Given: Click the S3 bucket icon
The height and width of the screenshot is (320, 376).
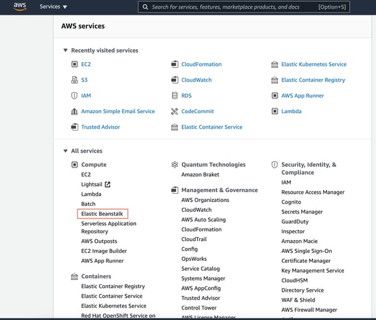Looking at the screenshot, I should coord(75,80).
